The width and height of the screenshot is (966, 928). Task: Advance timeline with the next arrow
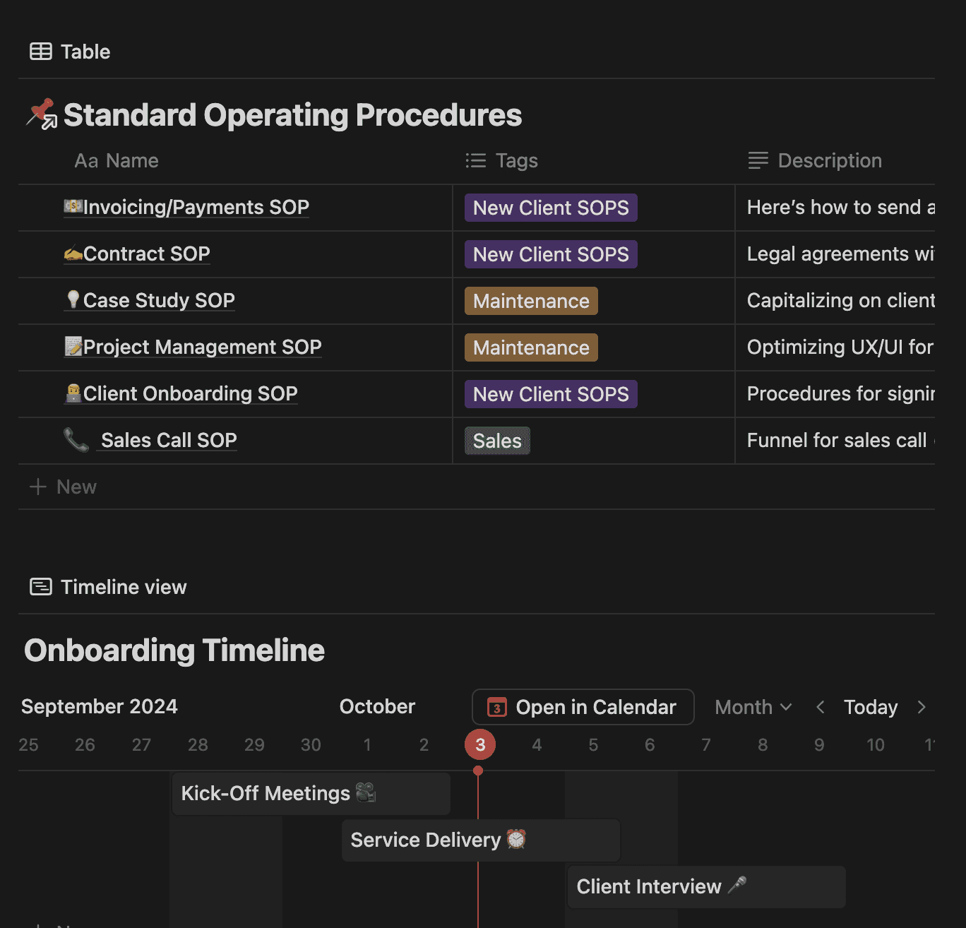point(921,707)
